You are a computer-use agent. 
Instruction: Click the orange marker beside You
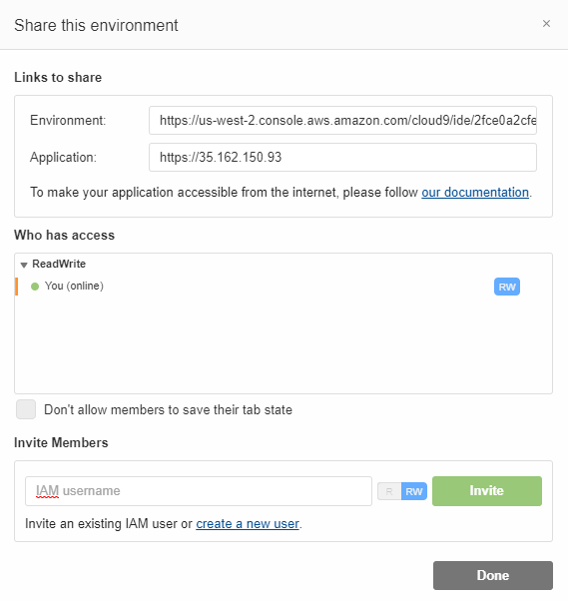coord(17,287)
